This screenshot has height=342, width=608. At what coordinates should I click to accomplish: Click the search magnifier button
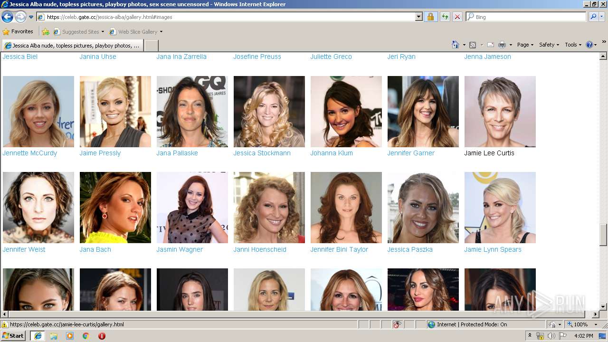click(x=593, y=17)
